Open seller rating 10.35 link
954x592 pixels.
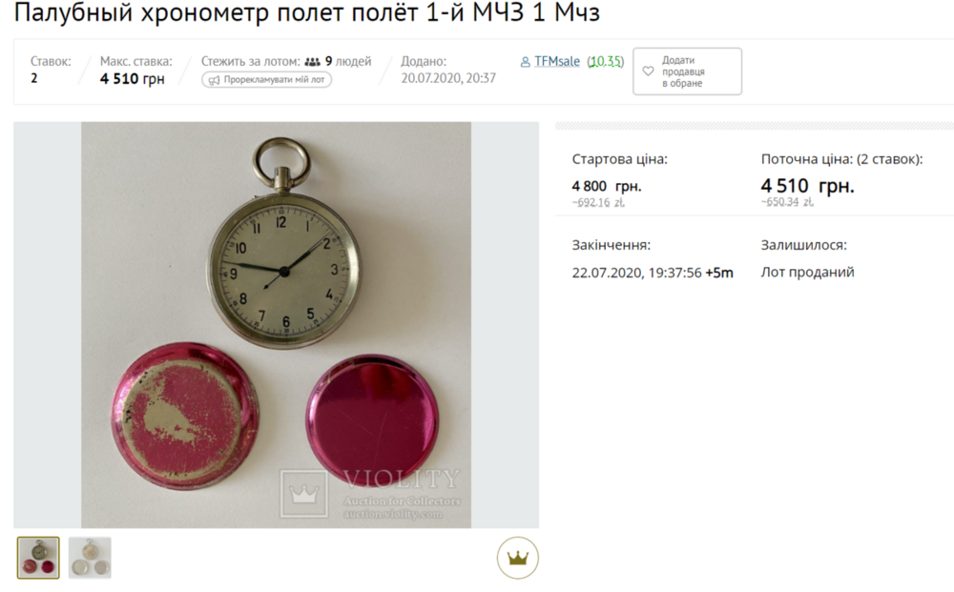606,61
